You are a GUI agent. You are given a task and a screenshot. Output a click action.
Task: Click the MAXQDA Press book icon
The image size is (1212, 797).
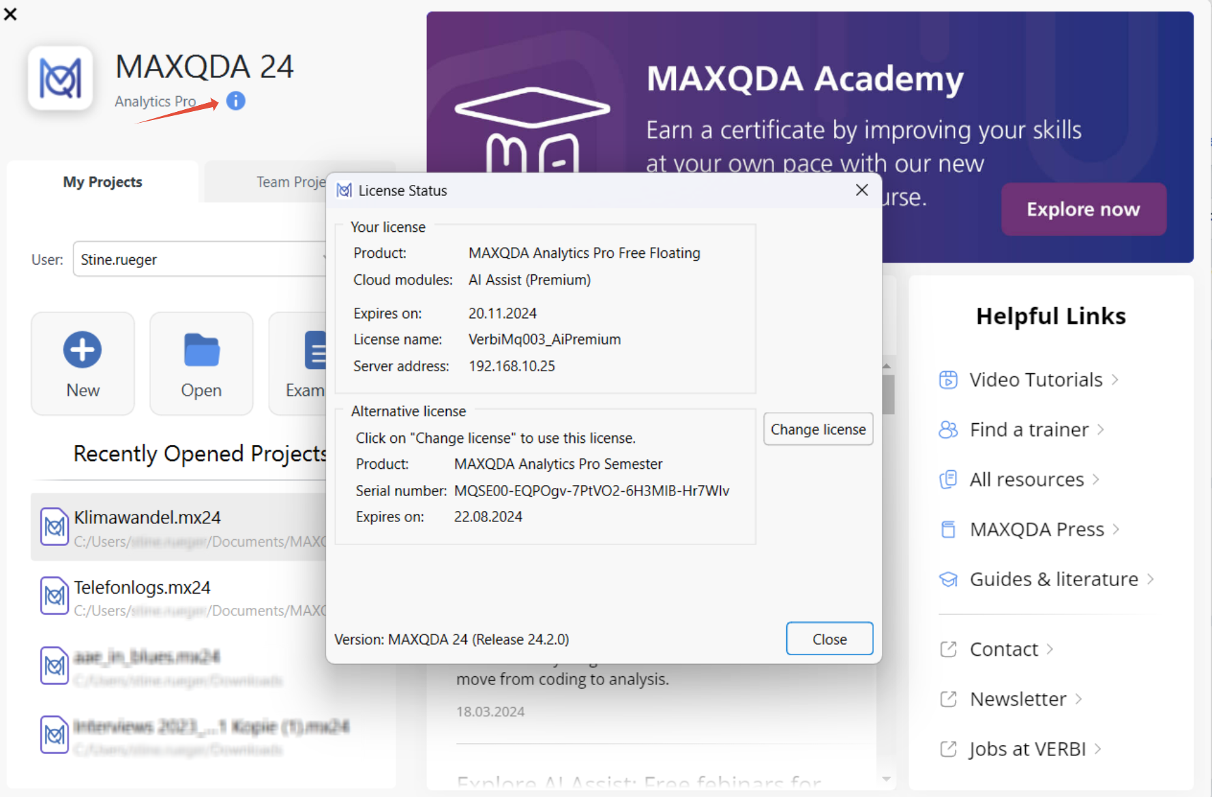pyautogui.click(x=948, y=530)
